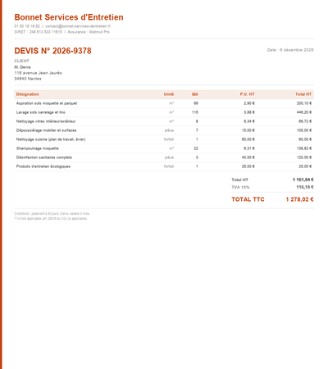This screenshot has height=369, width=328.
Task: Click the Nettoyage vitres intérieur/extérieur line
Action: click(x=164, y=121)
